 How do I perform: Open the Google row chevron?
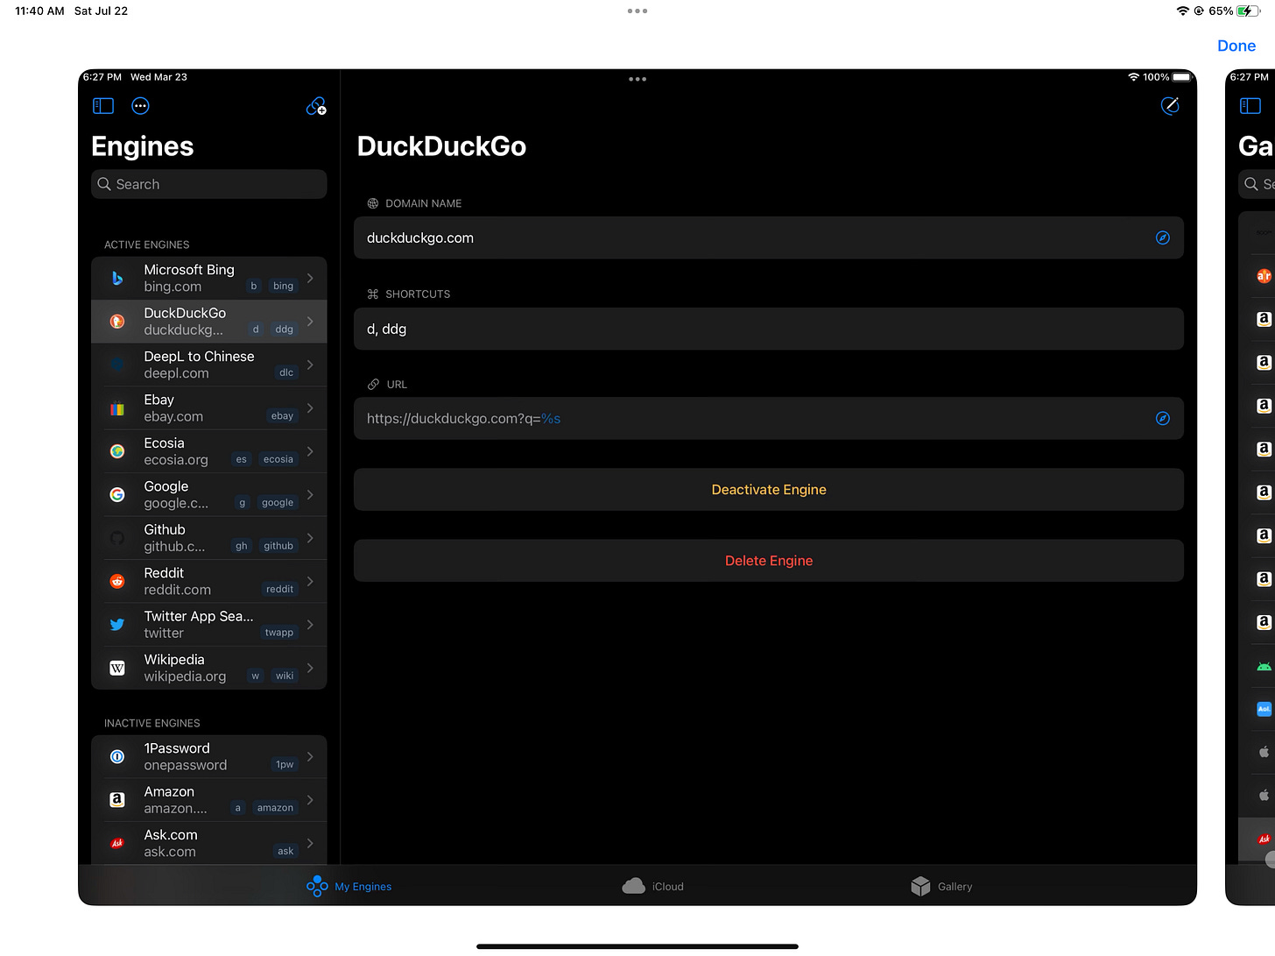click(x=310, y=495)
